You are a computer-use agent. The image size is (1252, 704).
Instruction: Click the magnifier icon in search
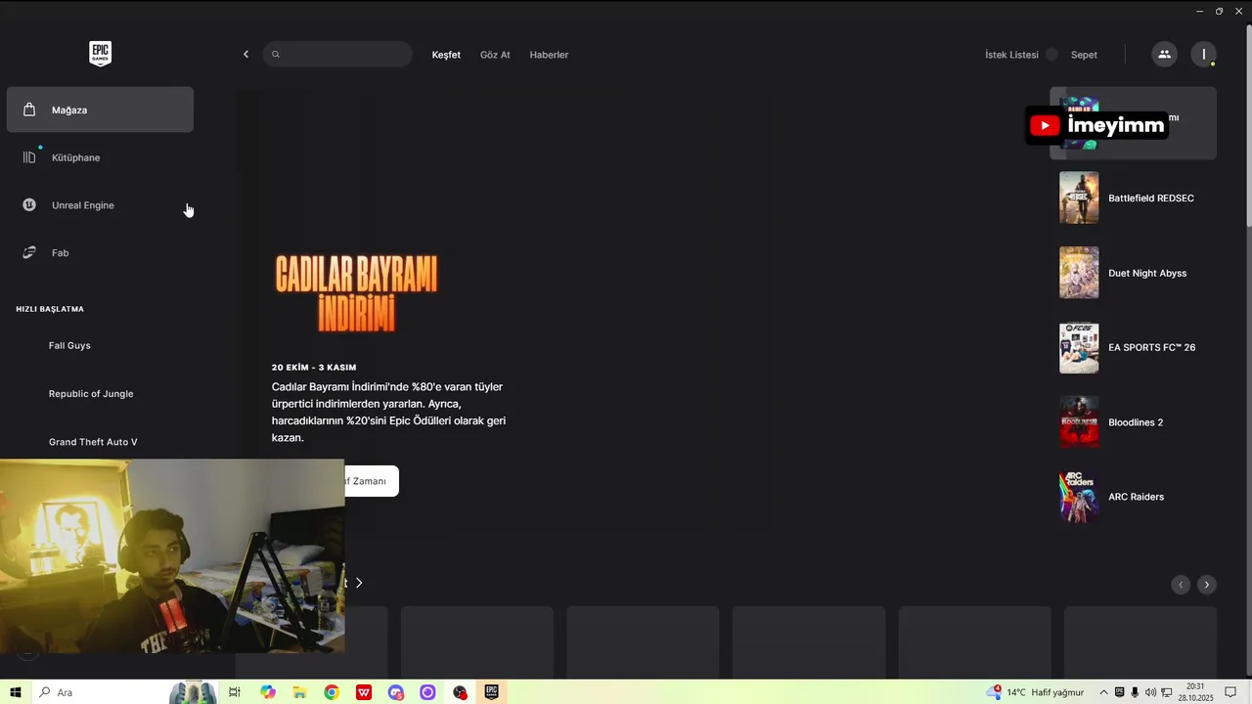(x=276, y=55)
